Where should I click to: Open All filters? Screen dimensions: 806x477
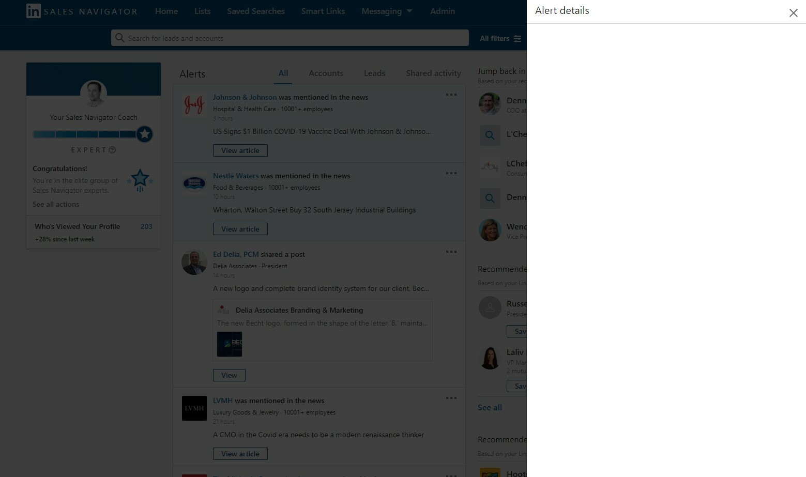tap(500, 38)
